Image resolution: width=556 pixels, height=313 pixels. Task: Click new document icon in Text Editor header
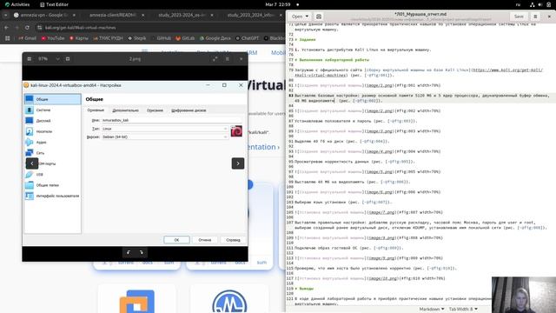point(319,17)
